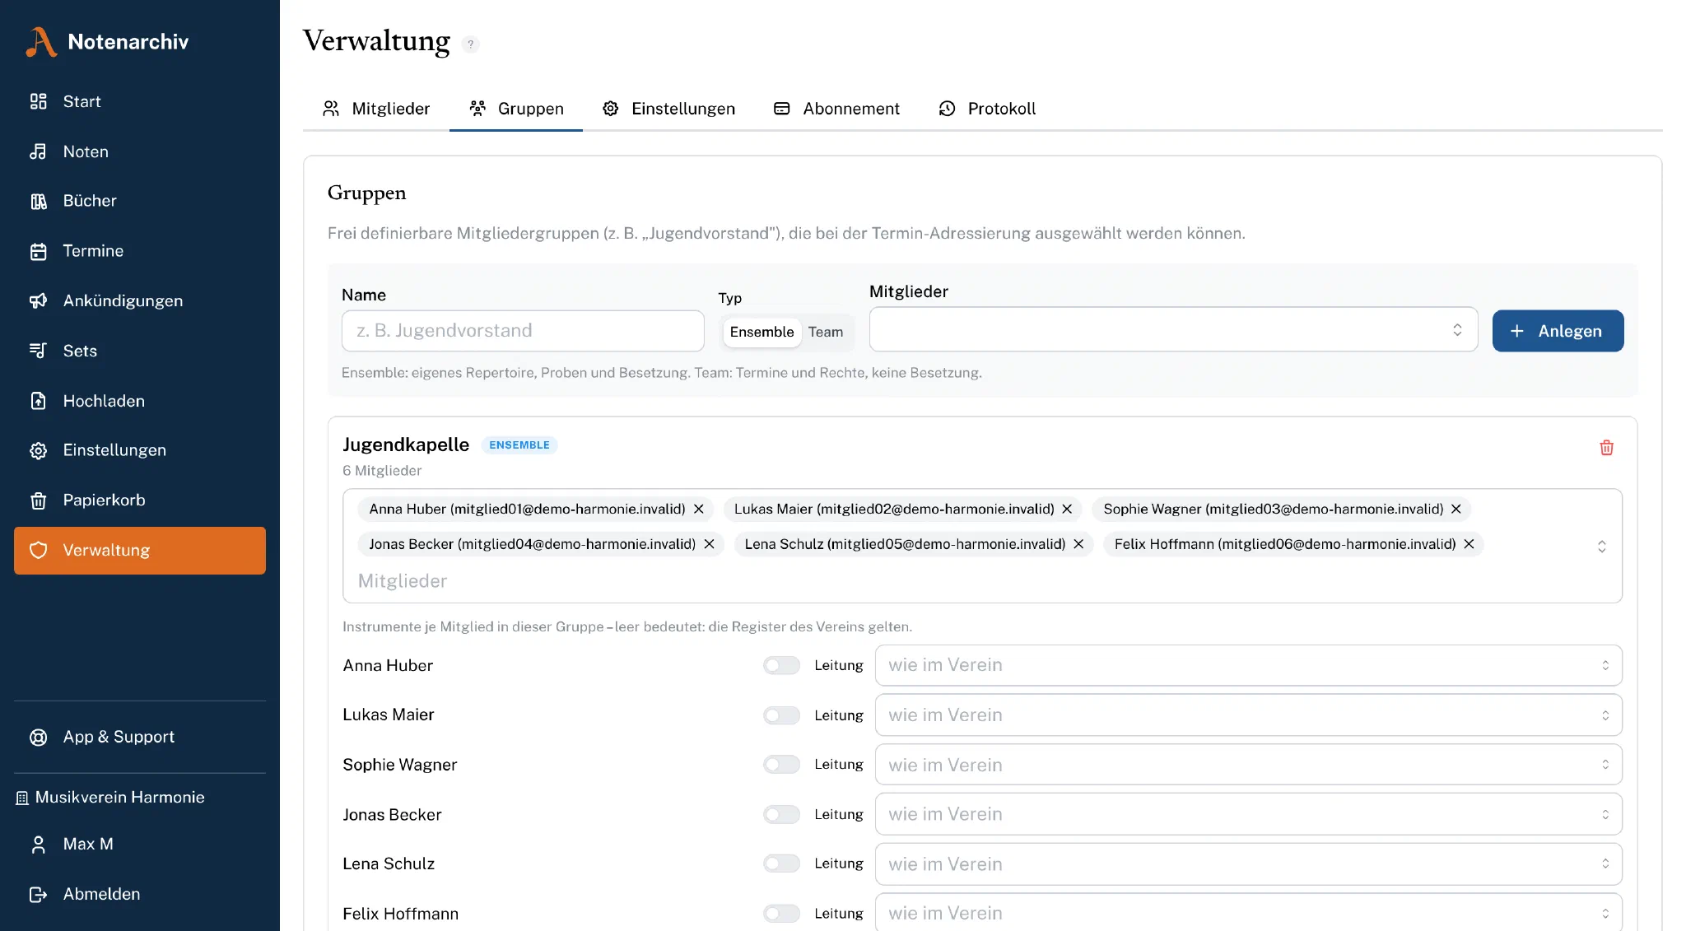Click Abmelden to log out
Viewport: 1686px width, 931px height.
click(140, 894)
